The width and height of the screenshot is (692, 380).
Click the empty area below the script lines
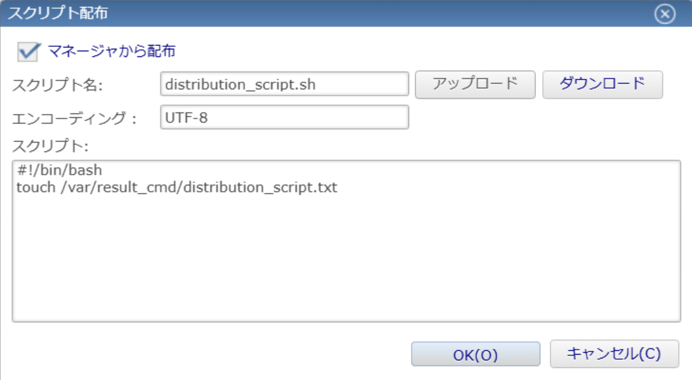[346, 266]
